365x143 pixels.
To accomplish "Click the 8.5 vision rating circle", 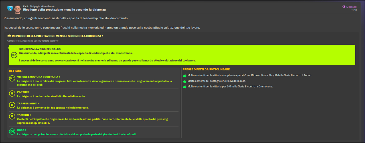I will [x=12, y=78].
